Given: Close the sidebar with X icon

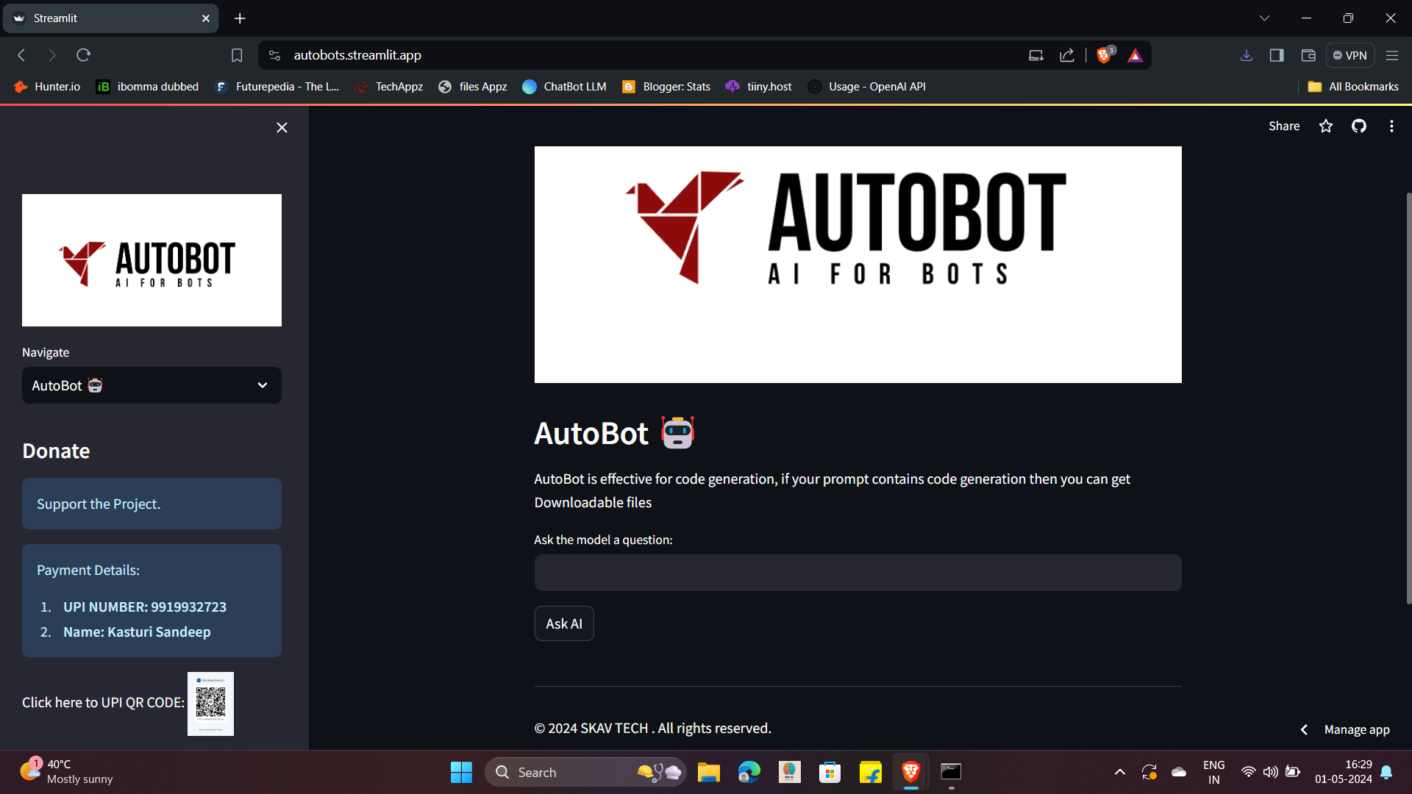Looking at the screenshot, I should click(282, 128).
